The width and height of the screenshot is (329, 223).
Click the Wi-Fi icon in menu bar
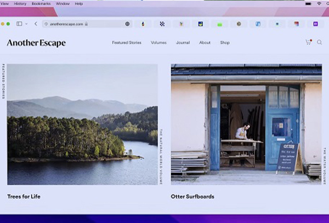(x=319, y=4)
